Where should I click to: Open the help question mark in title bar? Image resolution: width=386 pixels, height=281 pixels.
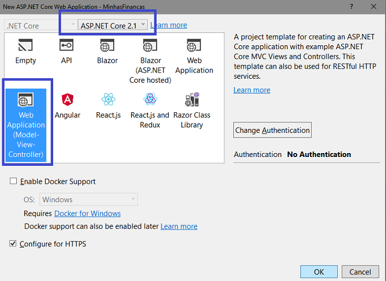tap(351, 7)
